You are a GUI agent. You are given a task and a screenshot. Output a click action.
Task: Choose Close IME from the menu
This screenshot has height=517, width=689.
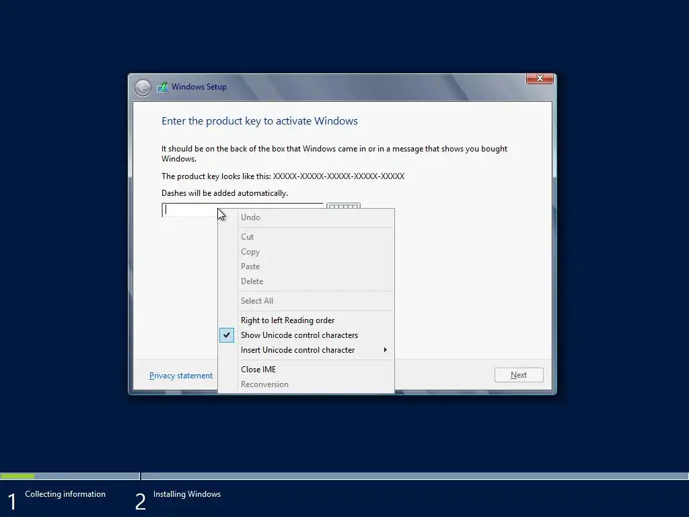click(306, 370)
